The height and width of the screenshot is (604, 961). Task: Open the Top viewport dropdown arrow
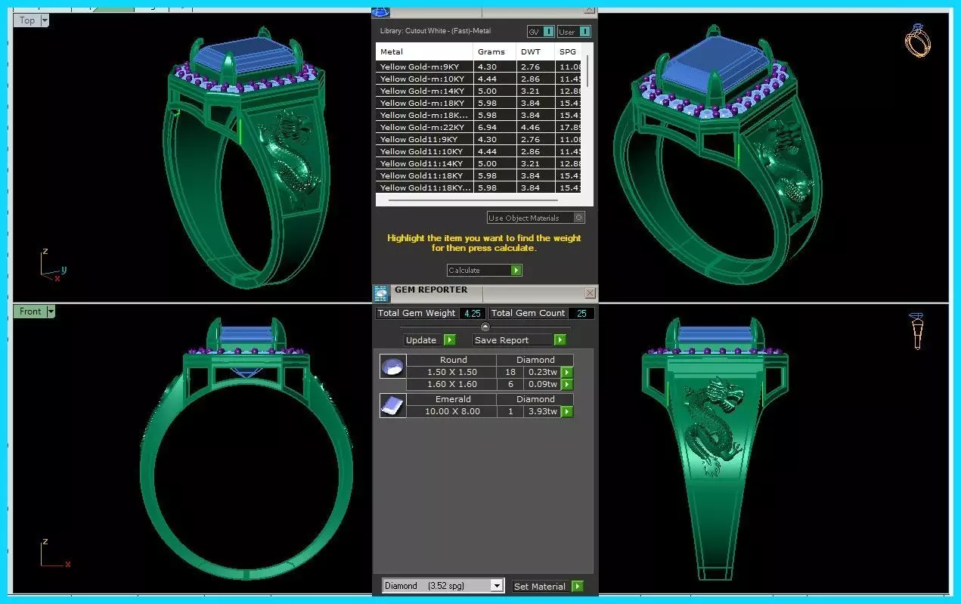(45, 20)
